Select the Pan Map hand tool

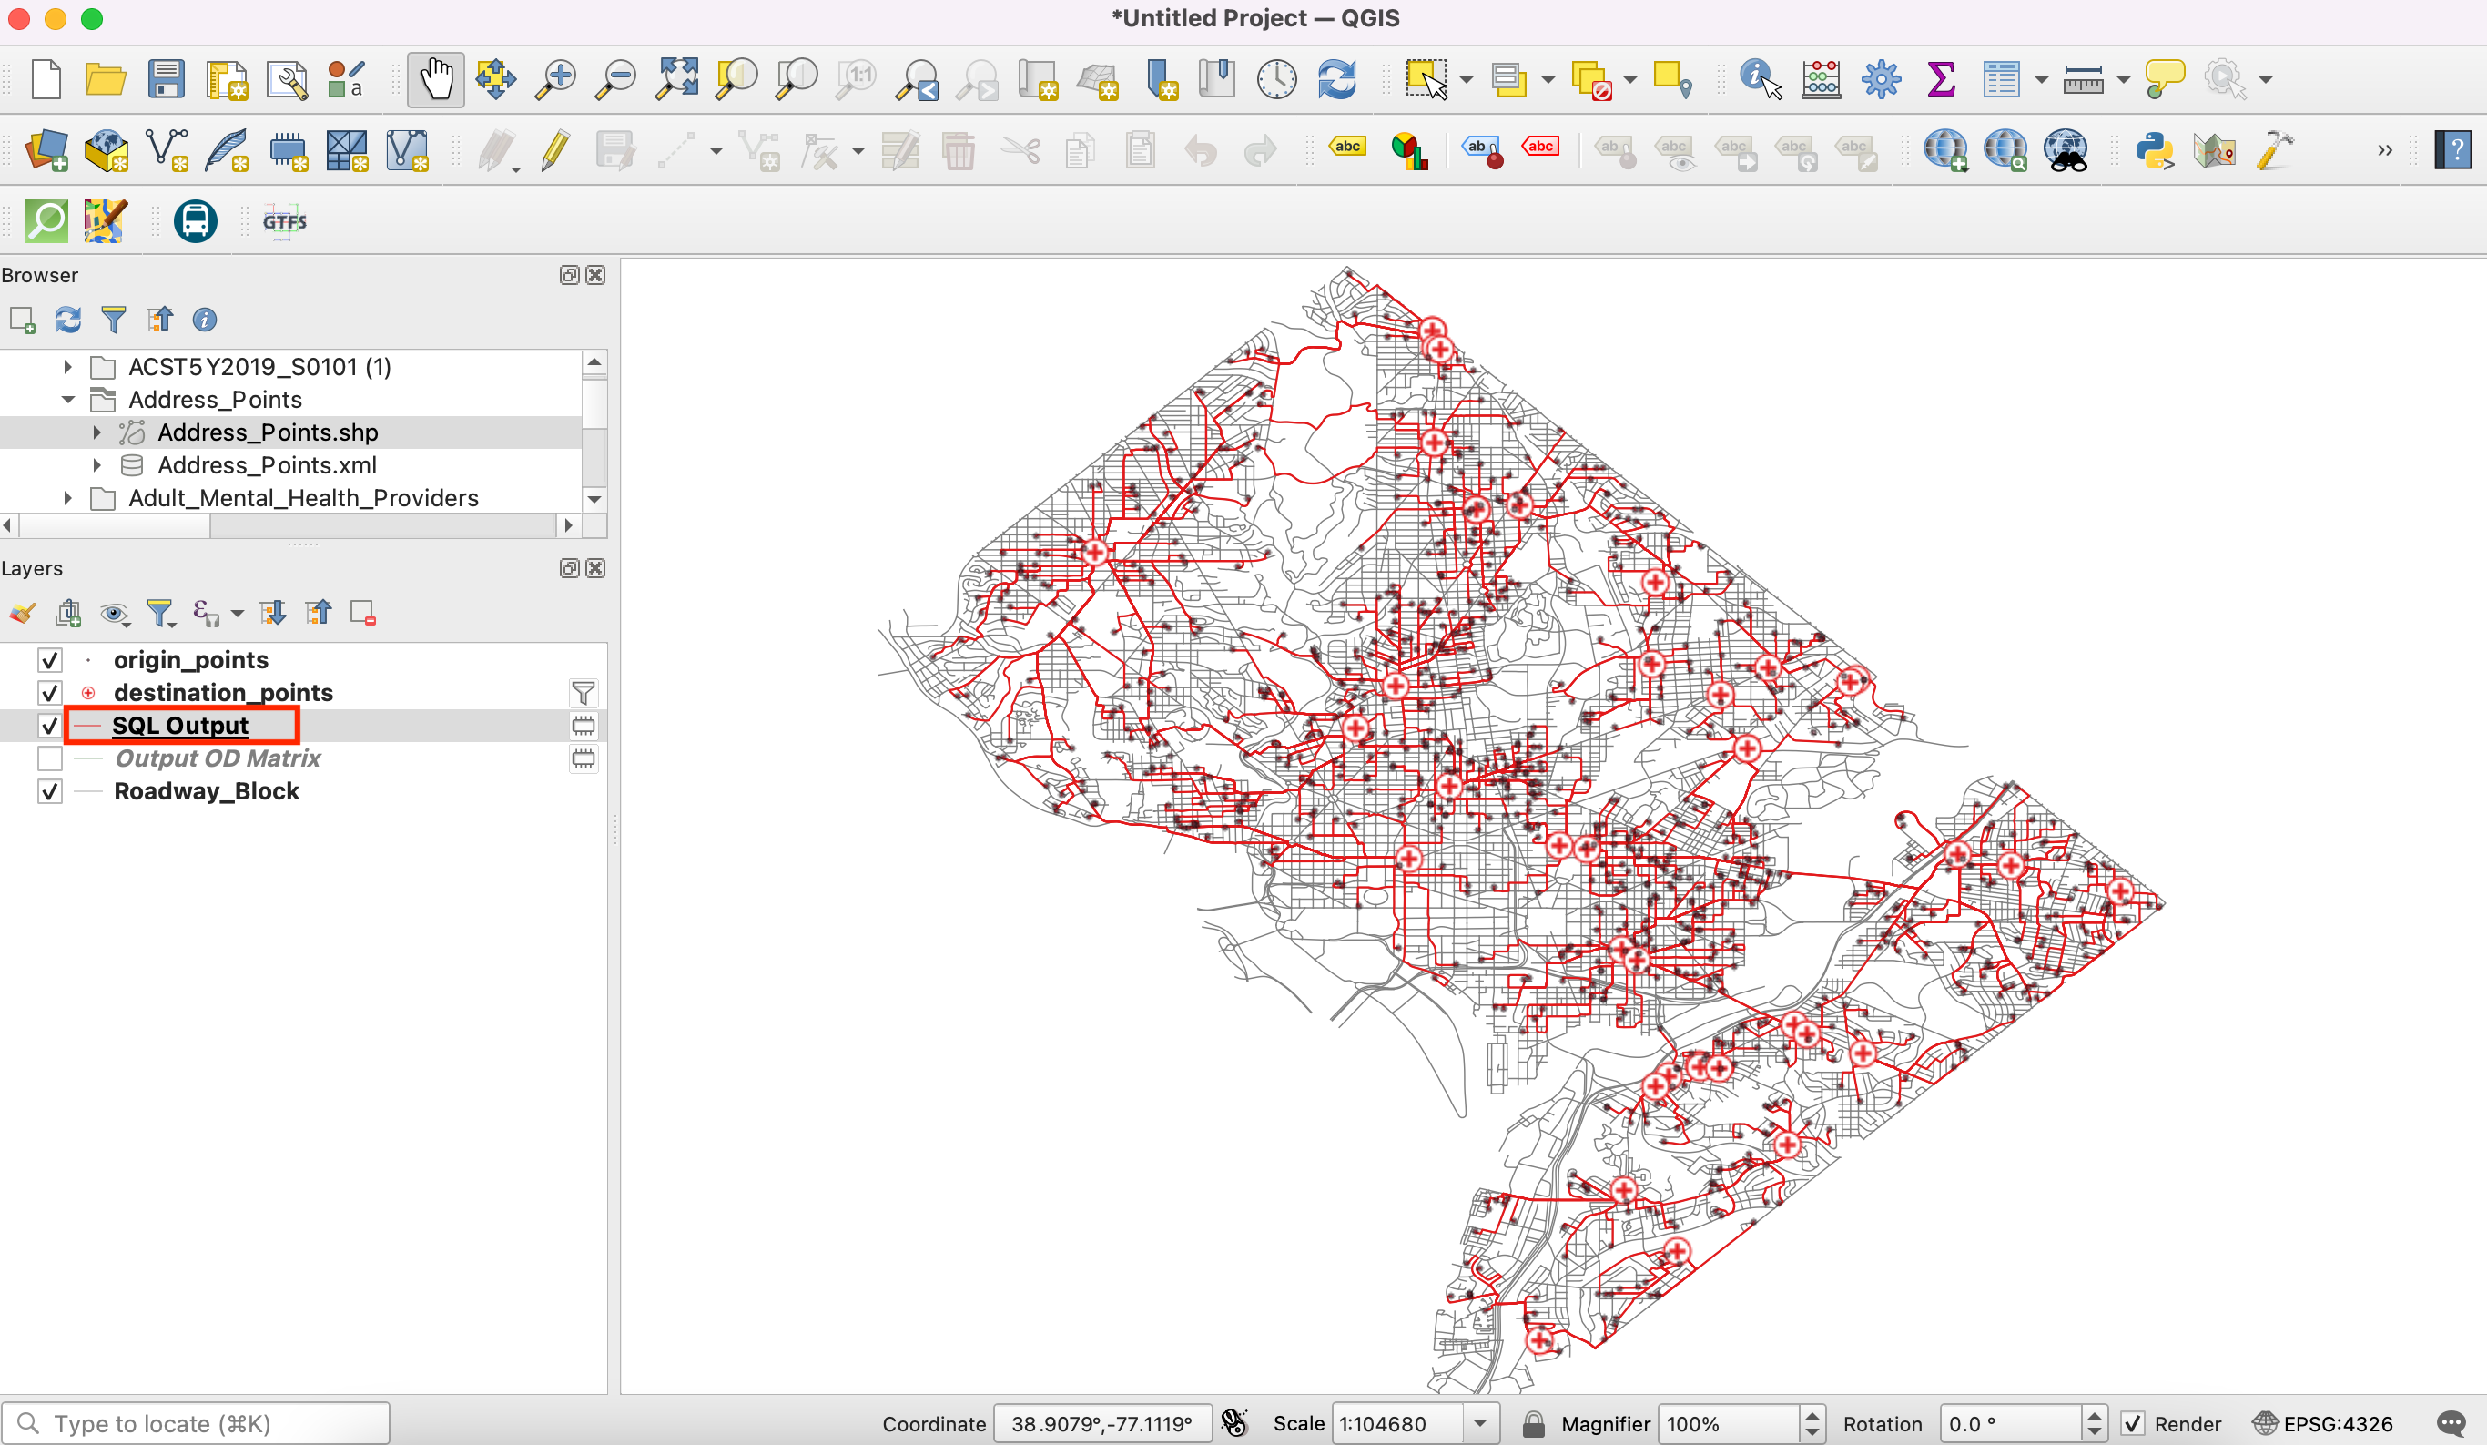tap(435, 79)
